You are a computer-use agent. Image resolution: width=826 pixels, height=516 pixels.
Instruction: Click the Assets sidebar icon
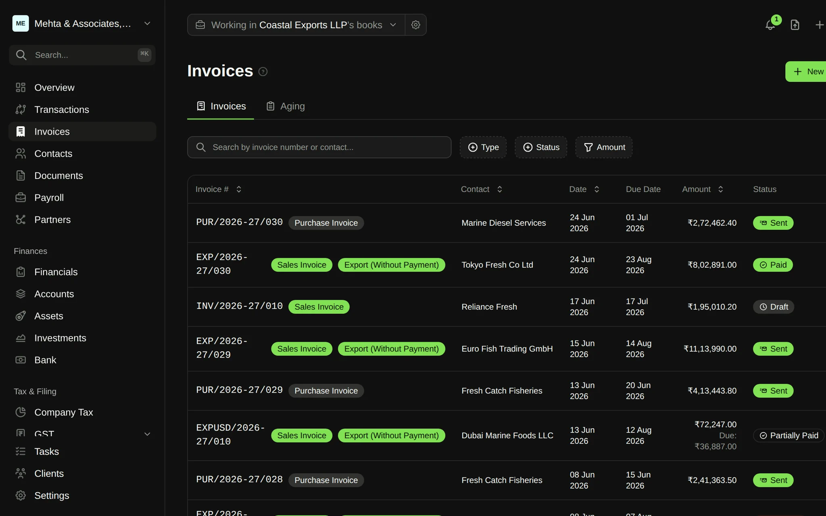pos(21,316)
